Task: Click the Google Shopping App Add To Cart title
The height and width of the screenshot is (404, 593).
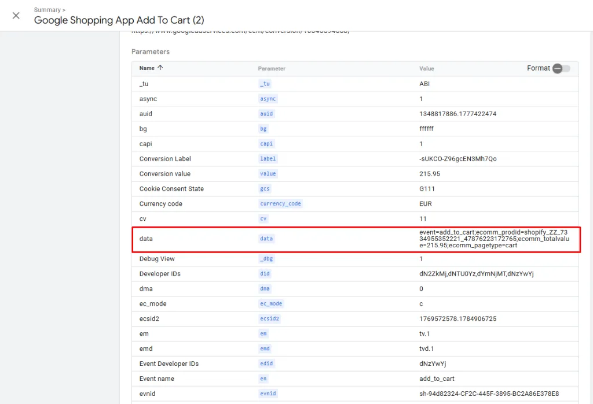Action: tap(119, 20)
